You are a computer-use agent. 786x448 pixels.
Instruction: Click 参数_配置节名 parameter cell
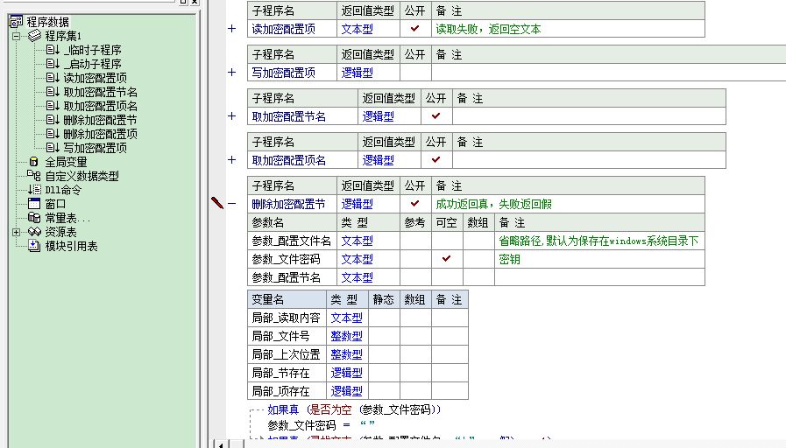point(293,277)
